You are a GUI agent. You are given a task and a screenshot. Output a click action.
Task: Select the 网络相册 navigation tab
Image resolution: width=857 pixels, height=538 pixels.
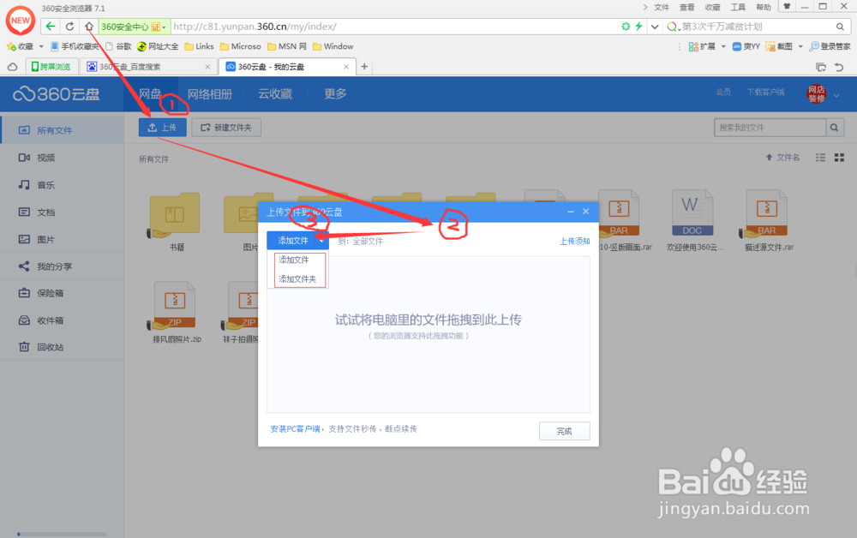[x=210, y=94]
